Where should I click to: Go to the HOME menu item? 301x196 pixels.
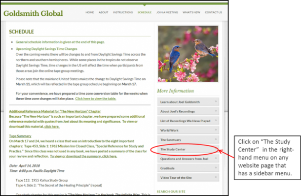(90, 12)
